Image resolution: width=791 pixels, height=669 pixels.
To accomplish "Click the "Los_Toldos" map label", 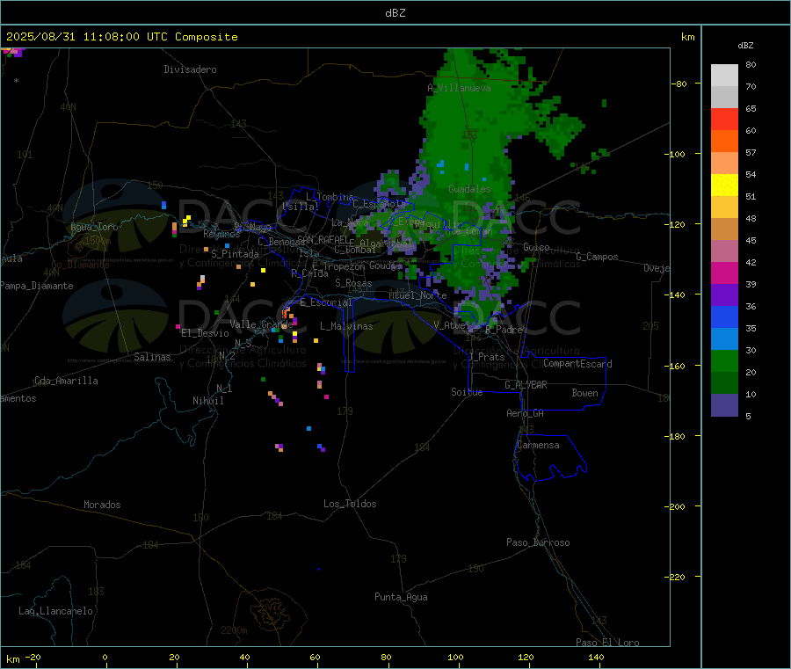I will [x=350, y=504].
